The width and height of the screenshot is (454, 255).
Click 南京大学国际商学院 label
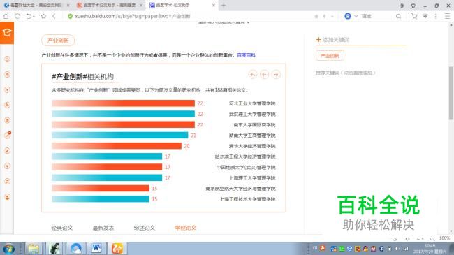(x=254, y=125)
